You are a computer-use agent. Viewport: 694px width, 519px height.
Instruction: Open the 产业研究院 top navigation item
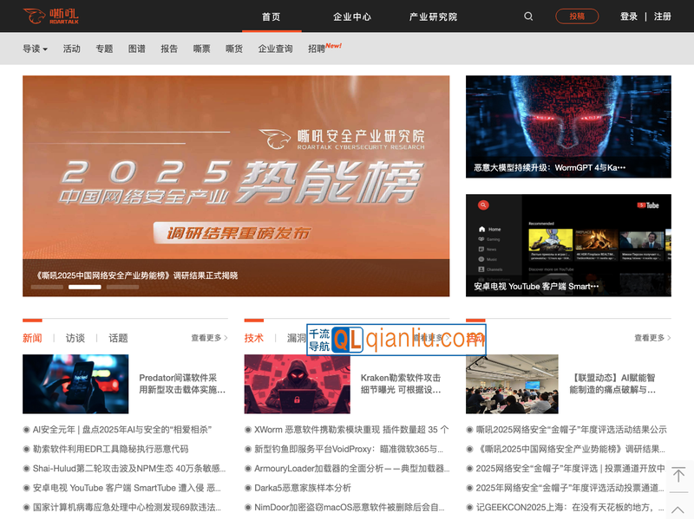point(433,16)
